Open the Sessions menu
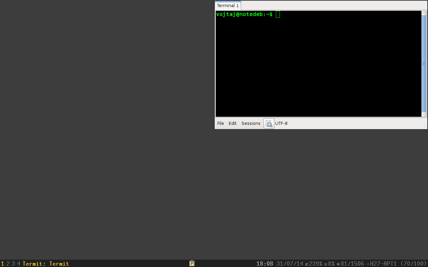The image size is (428, 267). click(251, 123)
